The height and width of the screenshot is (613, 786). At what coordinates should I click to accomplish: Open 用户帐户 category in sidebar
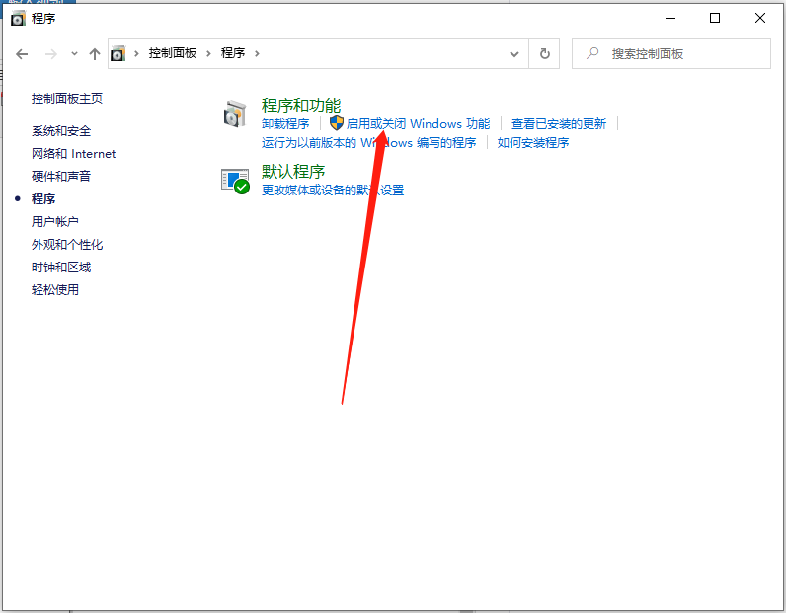point(55,222)
